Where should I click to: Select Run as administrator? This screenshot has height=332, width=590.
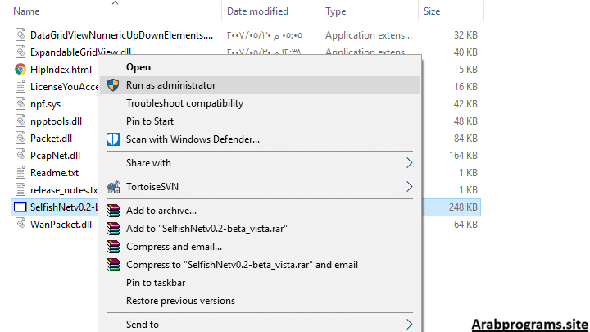pyautogui.click(x=260, y=85)
